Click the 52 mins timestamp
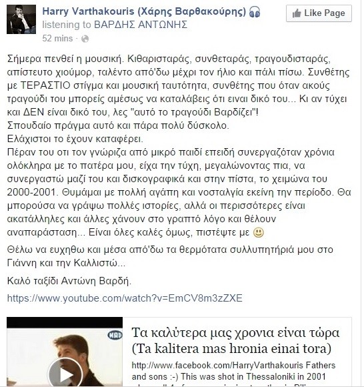The image size is (364, 387). (57, 39)
